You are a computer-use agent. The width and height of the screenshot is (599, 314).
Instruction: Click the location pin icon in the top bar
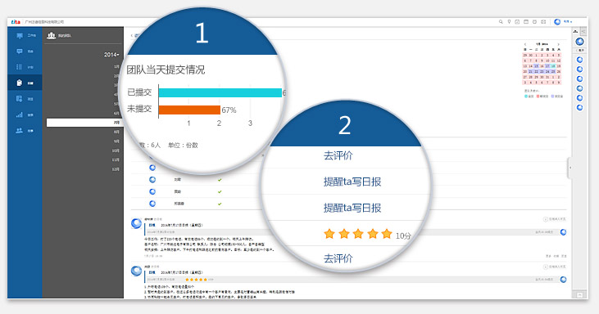(x=509, y=22)
